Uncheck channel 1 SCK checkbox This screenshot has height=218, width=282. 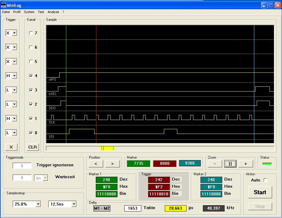point(31,119)
